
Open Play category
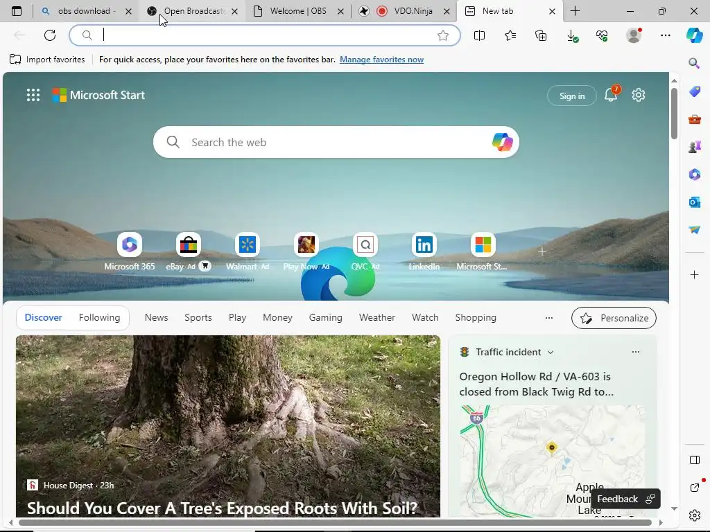237,317
